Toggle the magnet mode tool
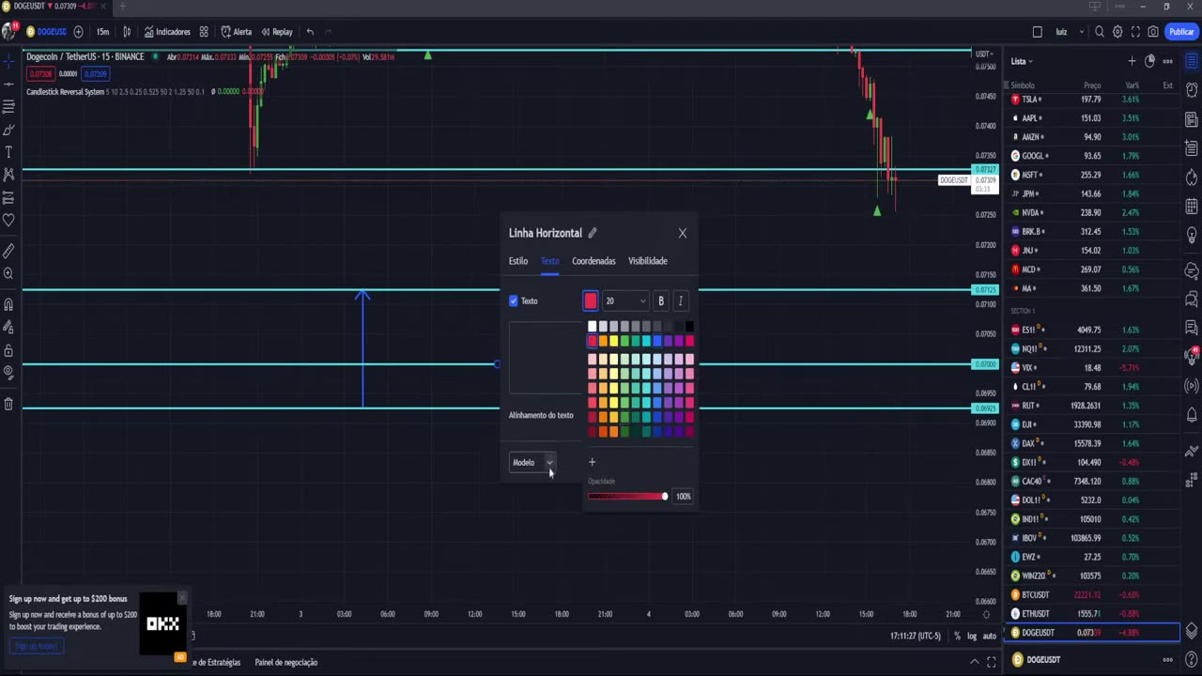Screen dimensions: 1202x676 point(8,304)
